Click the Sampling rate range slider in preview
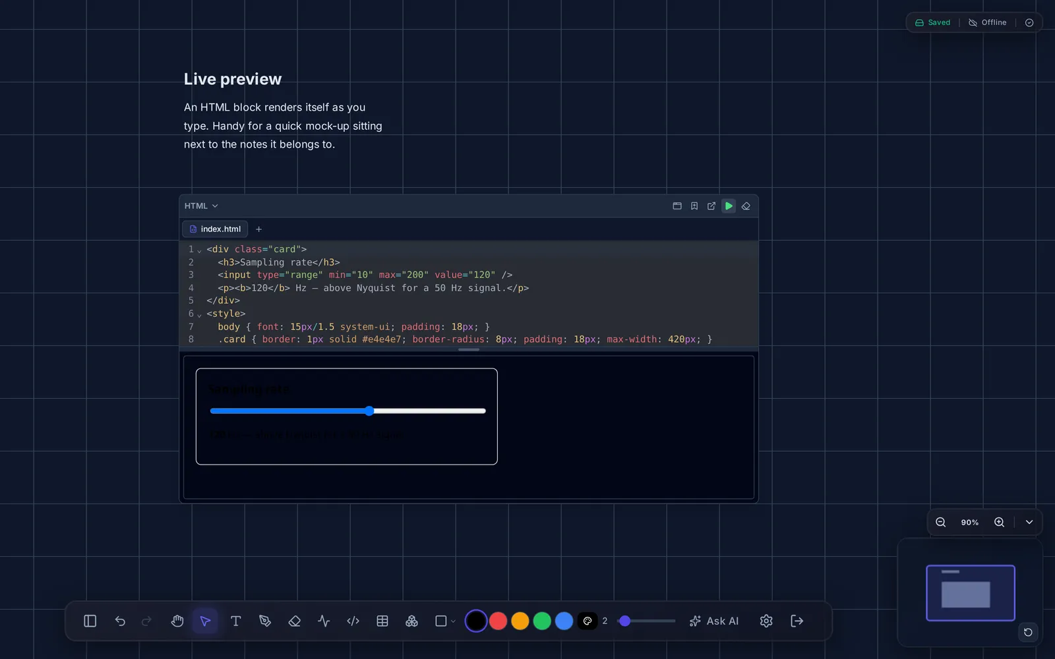Viewport: 1055px width, 659px height. coord(348,411)
